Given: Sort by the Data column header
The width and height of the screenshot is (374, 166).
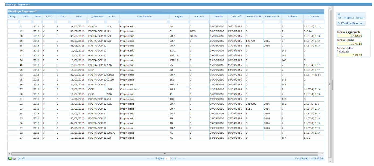Looking at the screenshot, I should [78, 16].
